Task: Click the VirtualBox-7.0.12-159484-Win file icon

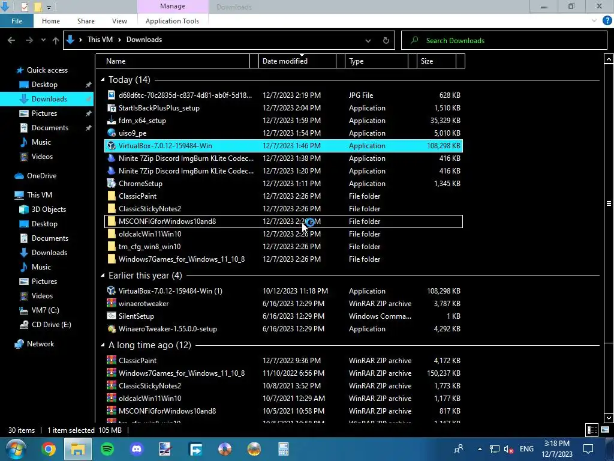Action: click(112, 145)
